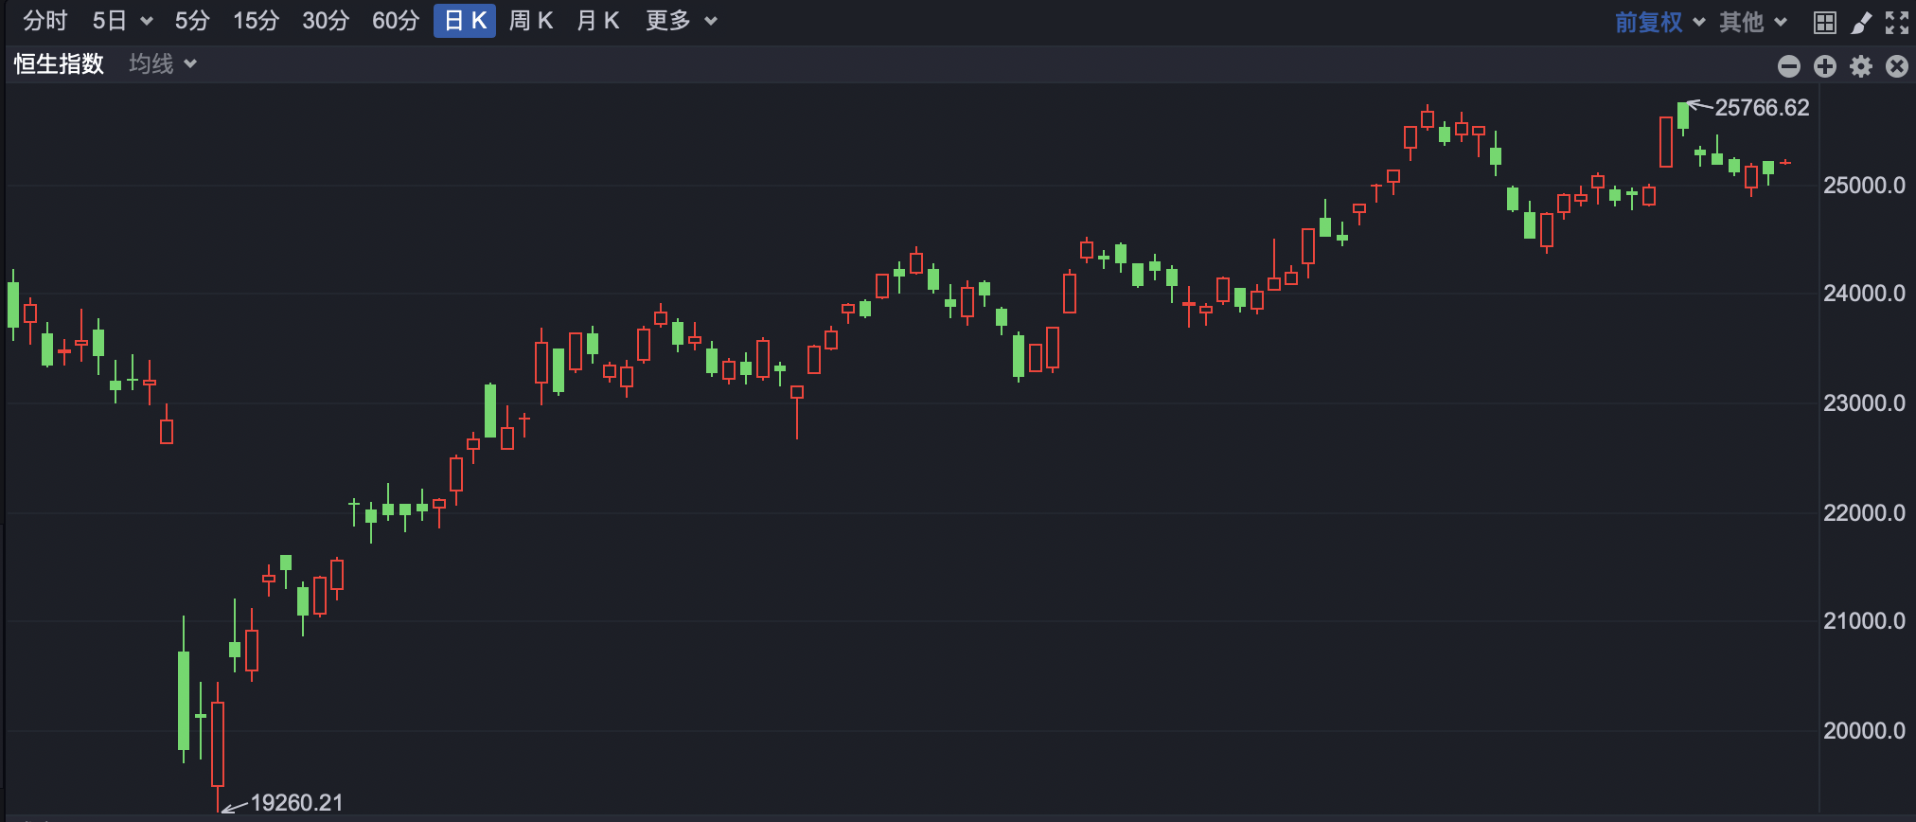Viewport: 1916px width, 822px height.
Task: Open the 前复权 price adjustment dropdown
Action: click(x=1660, y=22)
